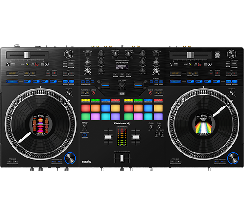
Task: Select first FX Select button on right
Action: click(x=152, y=82)
